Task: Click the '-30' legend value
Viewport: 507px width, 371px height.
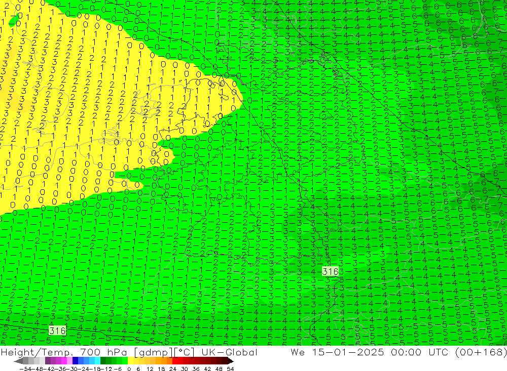Action: point(72,369)
